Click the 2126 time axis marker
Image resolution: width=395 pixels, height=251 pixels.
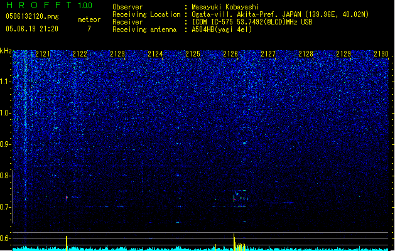[230, 54]
